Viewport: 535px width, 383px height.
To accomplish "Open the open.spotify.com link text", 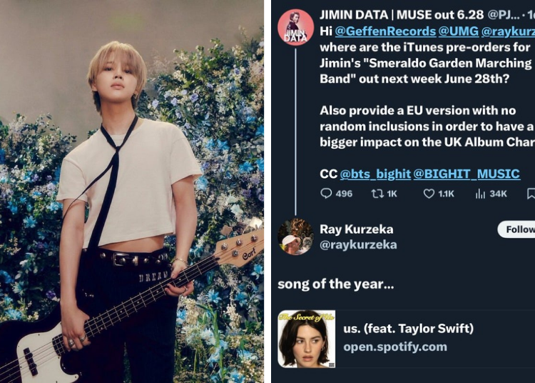I will pos(395,347).
